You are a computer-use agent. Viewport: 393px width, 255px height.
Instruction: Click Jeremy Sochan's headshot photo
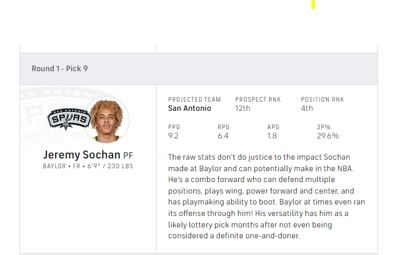click(x=106, y=121)
